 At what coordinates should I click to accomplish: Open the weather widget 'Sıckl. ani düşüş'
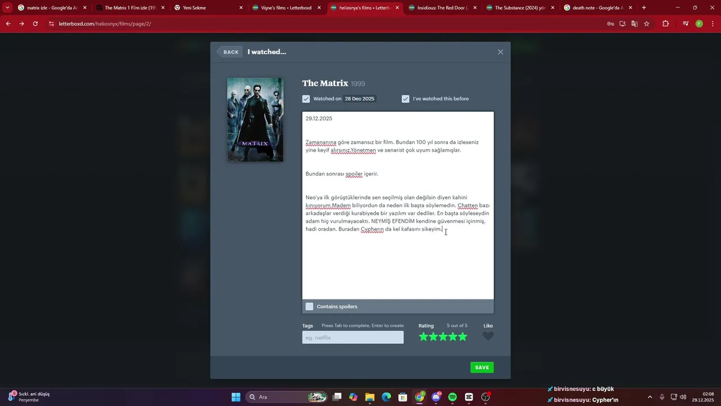29,397
